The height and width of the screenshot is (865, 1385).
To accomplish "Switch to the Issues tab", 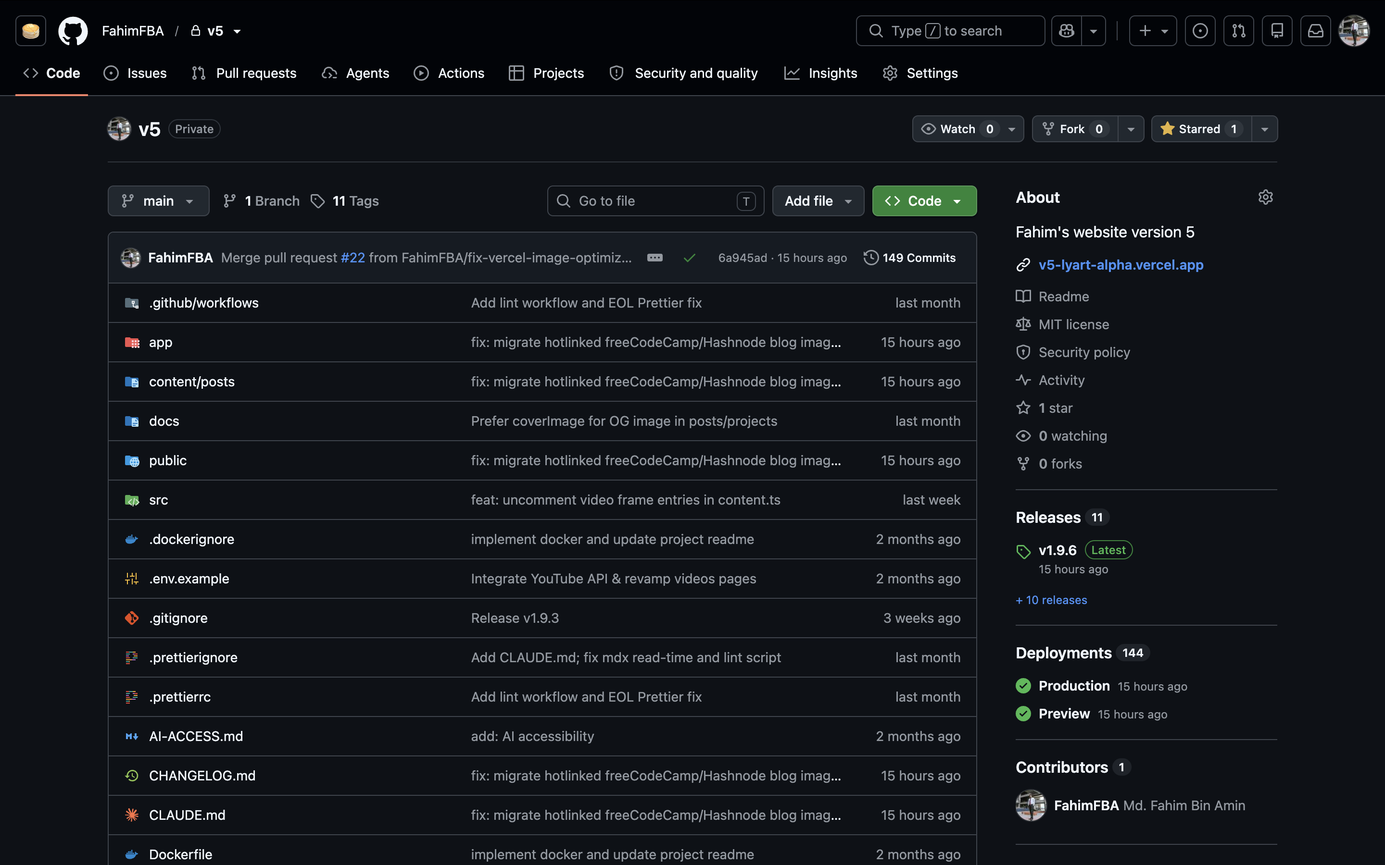I will coord(135,73).
